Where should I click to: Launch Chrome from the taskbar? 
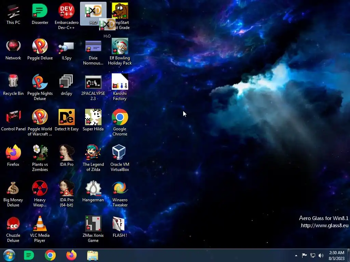pyautogui.click(x=50, y=255)
